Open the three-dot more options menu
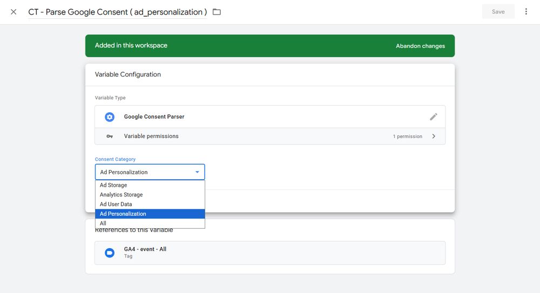The width and height of the screenshot is (540, 293). point(526,12)
